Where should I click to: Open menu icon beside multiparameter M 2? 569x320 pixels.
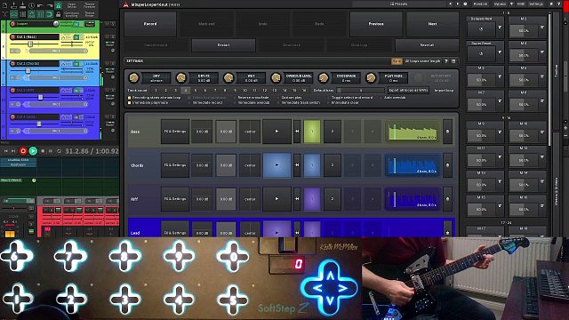tap(542, 28)
